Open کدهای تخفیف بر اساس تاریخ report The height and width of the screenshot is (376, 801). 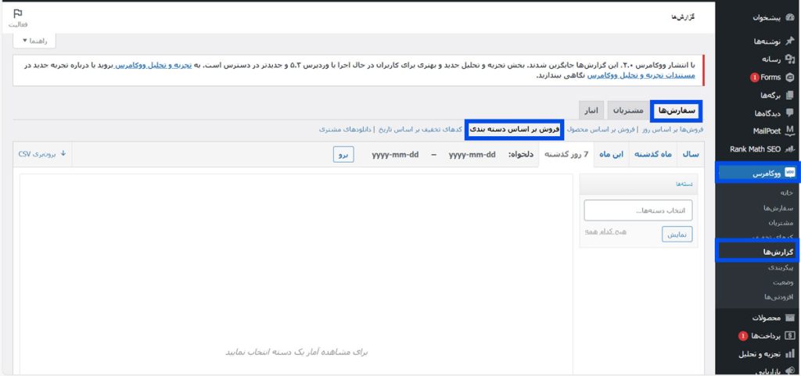coord(420,130)
